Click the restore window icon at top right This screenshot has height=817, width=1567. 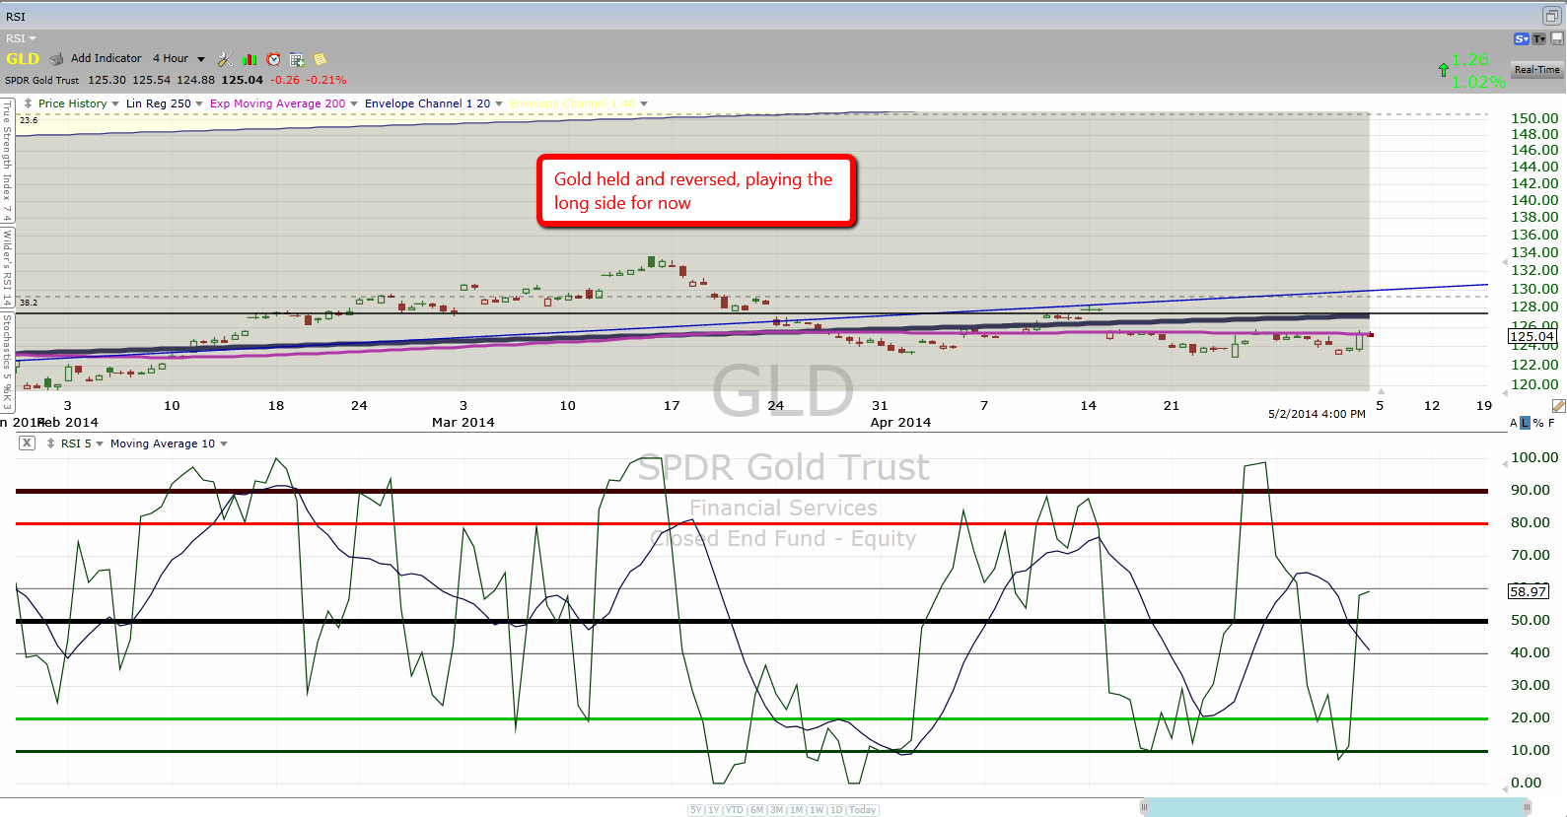coord(1551,16)
